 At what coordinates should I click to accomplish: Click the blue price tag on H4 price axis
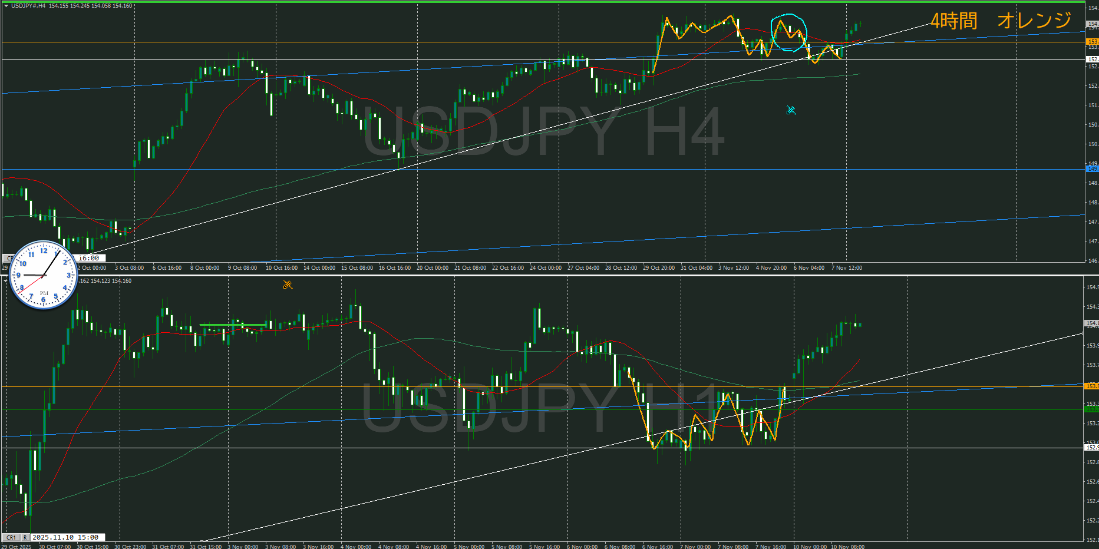coord(1092,169)
